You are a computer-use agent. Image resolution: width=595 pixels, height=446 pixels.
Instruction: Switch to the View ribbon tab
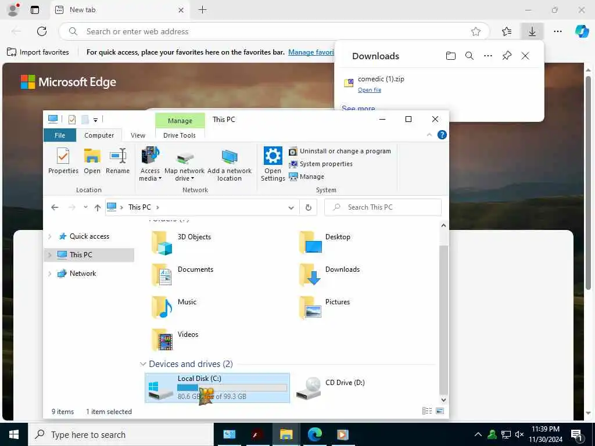coord(138,135)
